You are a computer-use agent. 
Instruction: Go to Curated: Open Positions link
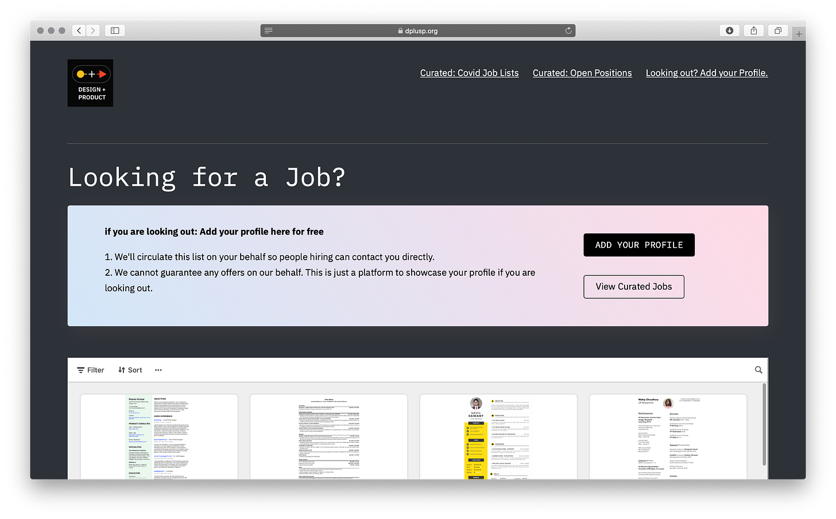click(x=582, y=73)
